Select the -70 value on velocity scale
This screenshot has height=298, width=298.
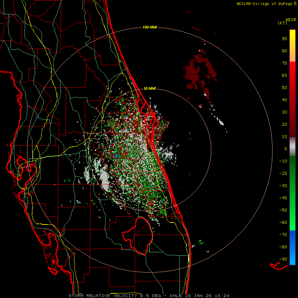(x=283, y=235)
